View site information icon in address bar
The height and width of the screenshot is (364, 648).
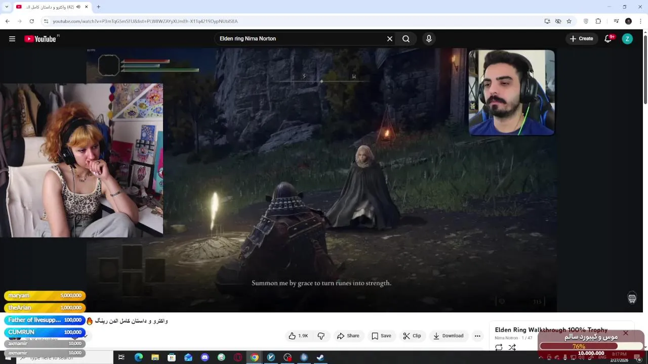coord(46,21)
